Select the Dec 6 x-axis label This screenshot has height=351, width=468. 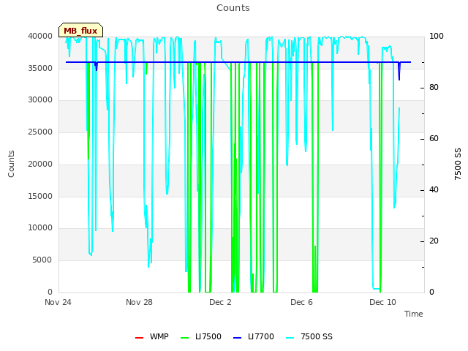click(x=301, y=302)
